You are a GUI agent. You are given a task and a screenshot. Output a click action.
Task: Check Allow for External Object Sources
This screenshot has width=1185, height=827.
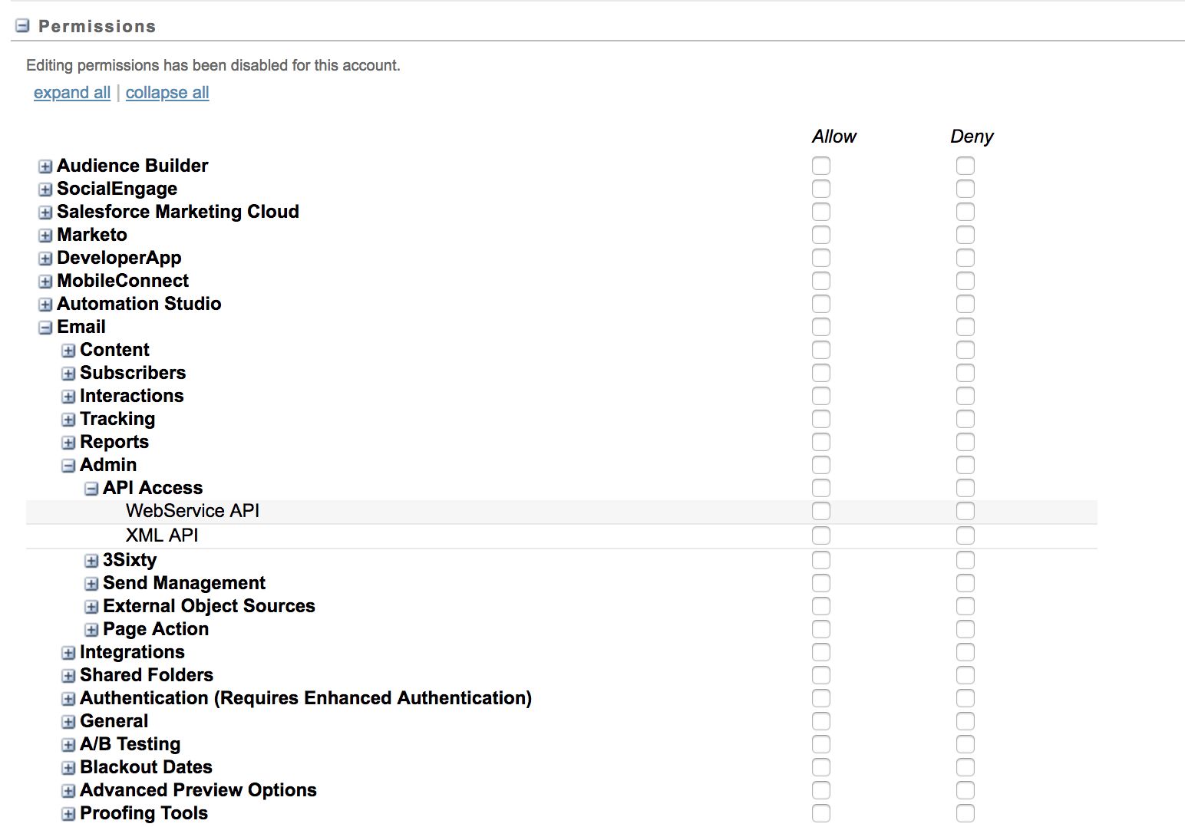click(821, 606)
